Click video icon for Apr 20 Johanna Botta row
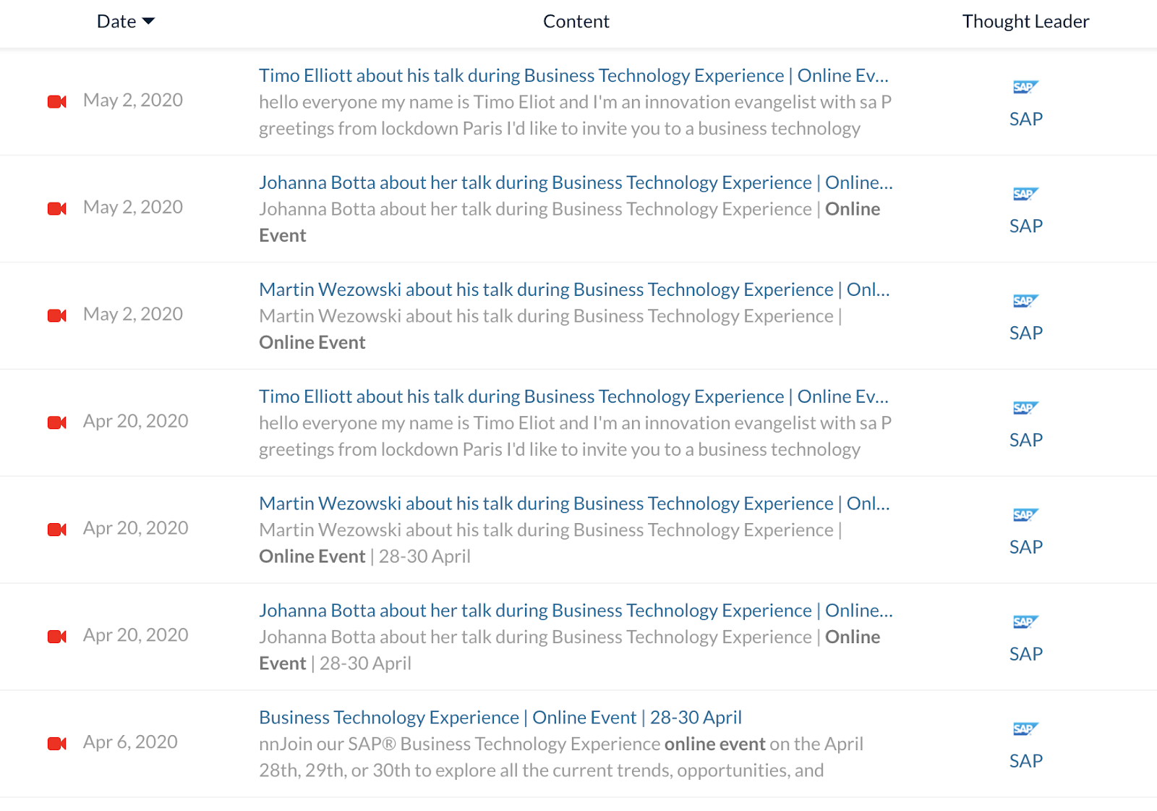Viewport: 1157px width, 811px height. click(x=57, y=637)
